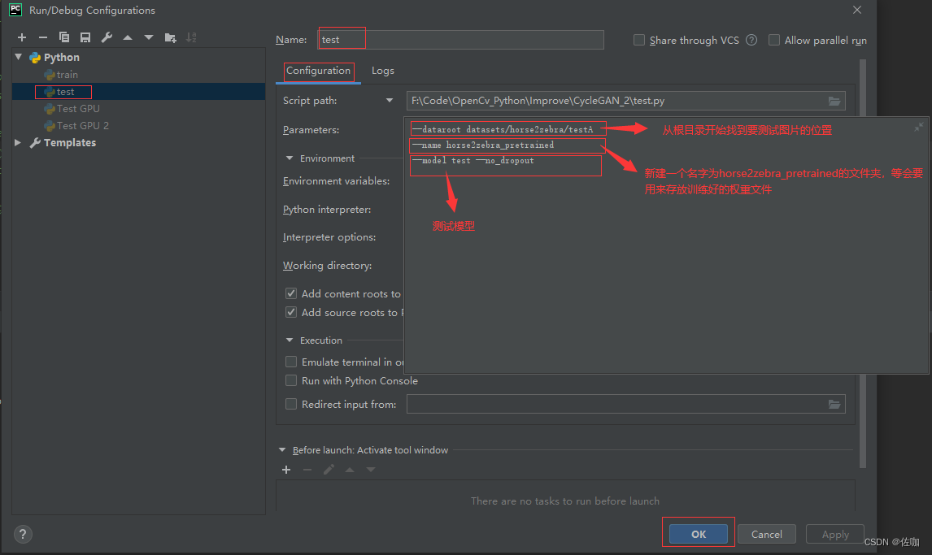Screen dimensions: 932x555
Task: Switch to the Logs tab
Action: click(382, 71)
